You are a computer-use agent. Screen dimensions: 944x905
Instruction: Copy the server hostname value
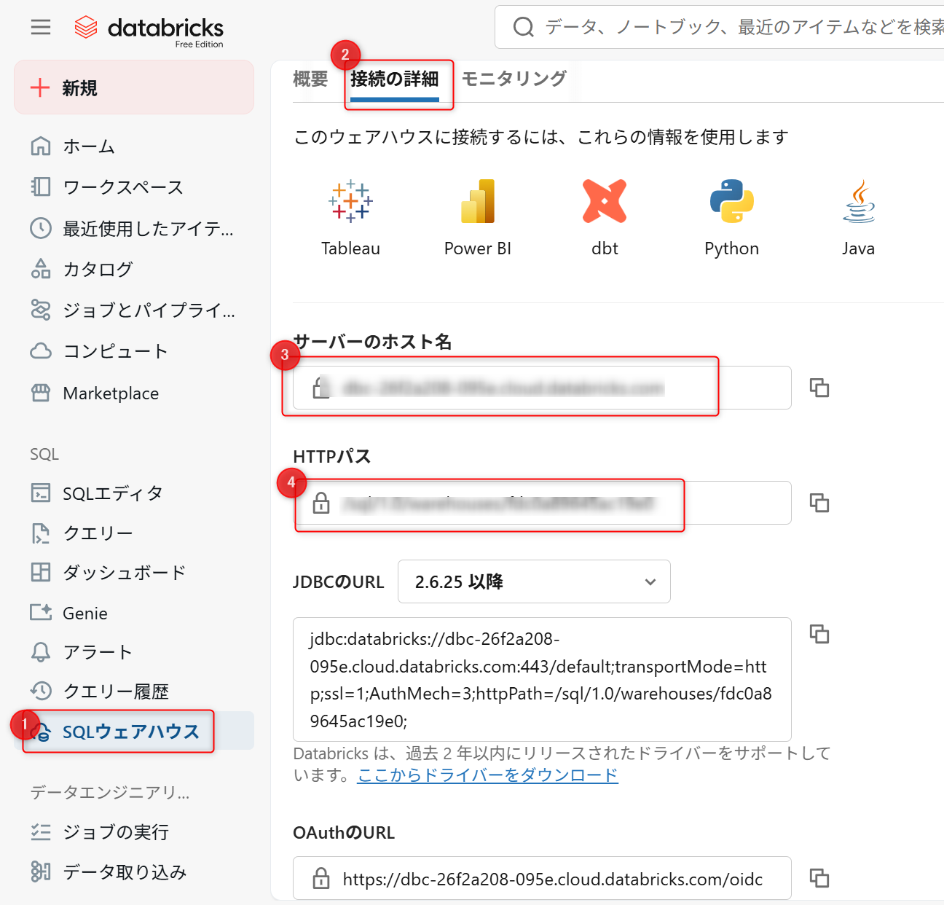[819, 388]
